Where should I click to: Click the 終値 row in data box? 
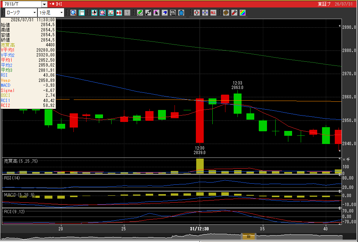(28, 40)
